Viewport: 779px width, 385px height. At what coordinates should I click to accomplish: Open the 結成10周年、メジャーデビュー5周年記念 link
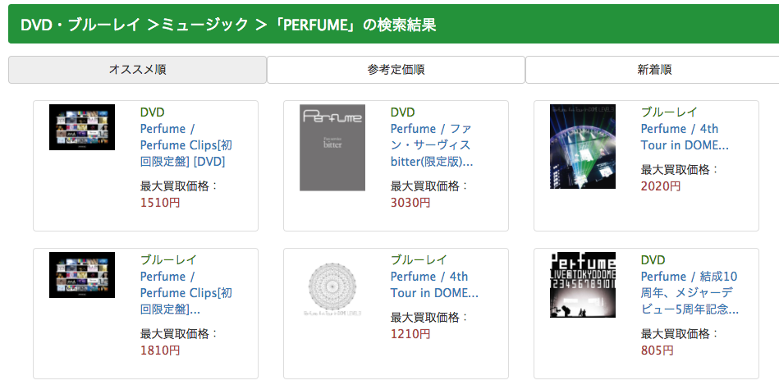(690, 293)
